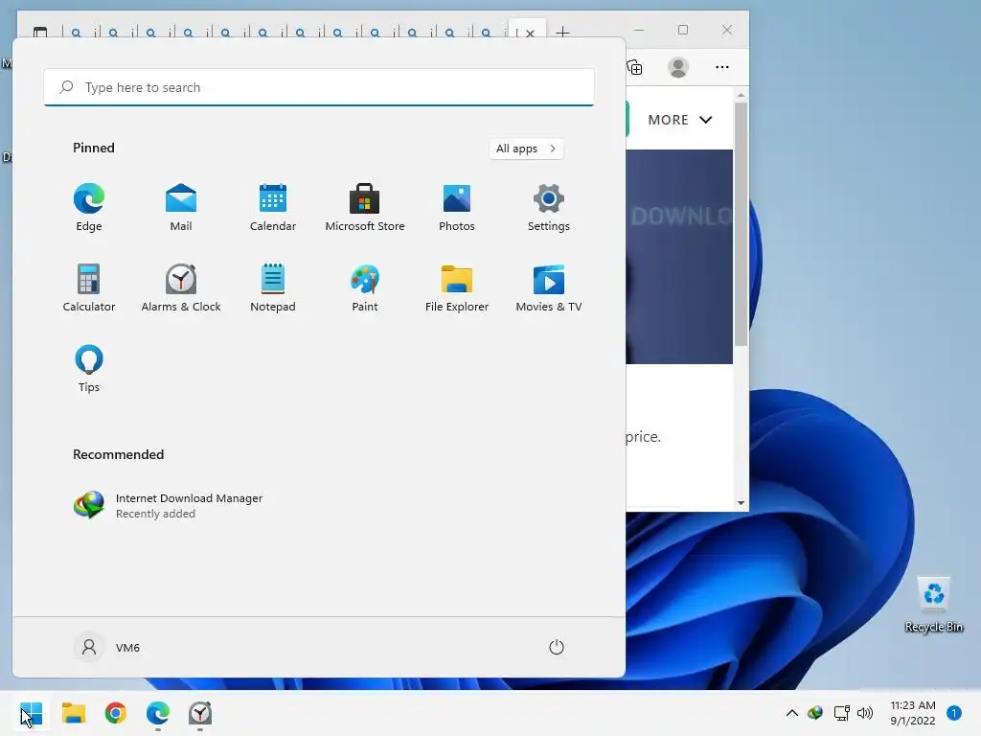This screenshot has width=981, height=736.
Task: Click the Windows Start button on taskbar
Action: pyautogui.click(x=32, y=713)
